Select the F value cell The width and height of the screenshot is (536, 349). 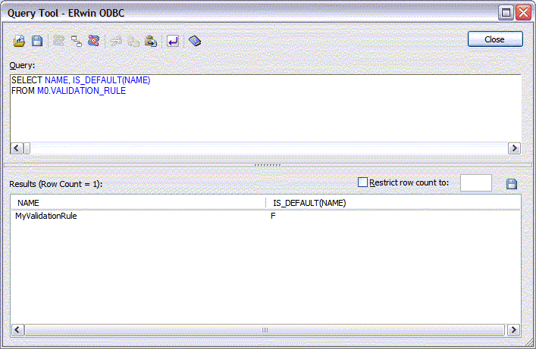pos(273,216)
